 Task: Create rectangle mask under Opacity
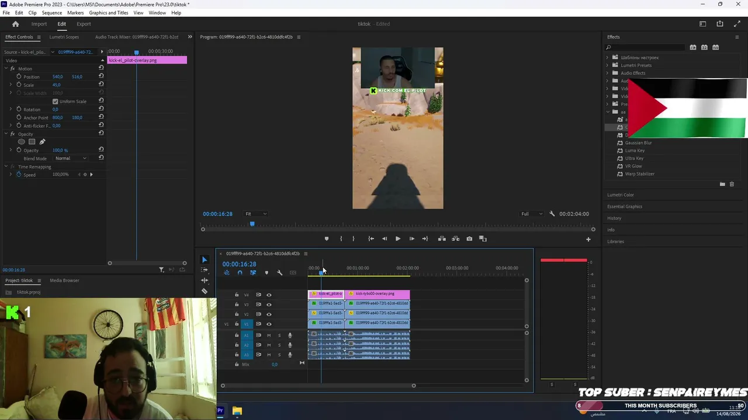(32, 142)
